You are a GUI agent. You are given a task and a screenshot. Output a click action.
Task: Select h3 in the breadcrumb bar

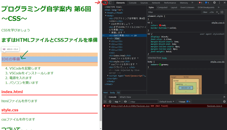(118, 92)
